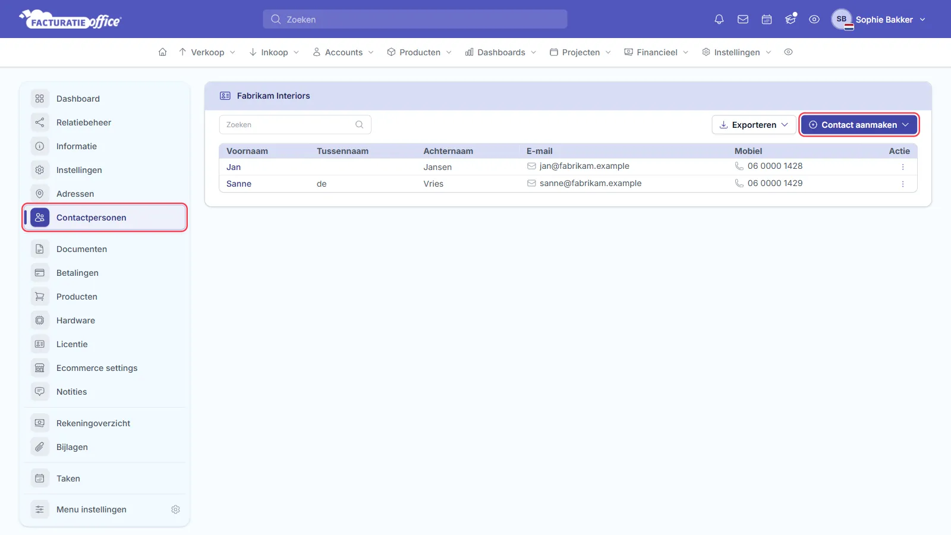Open Betalingen in sidebar
The image size is (951, 535).
[105, 273]
